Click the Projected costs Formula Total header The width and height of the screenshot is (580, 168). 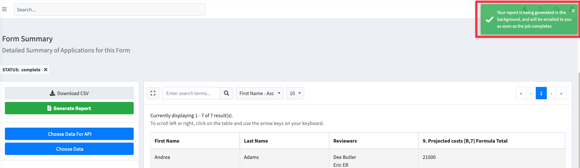click(x=465, y=141)
